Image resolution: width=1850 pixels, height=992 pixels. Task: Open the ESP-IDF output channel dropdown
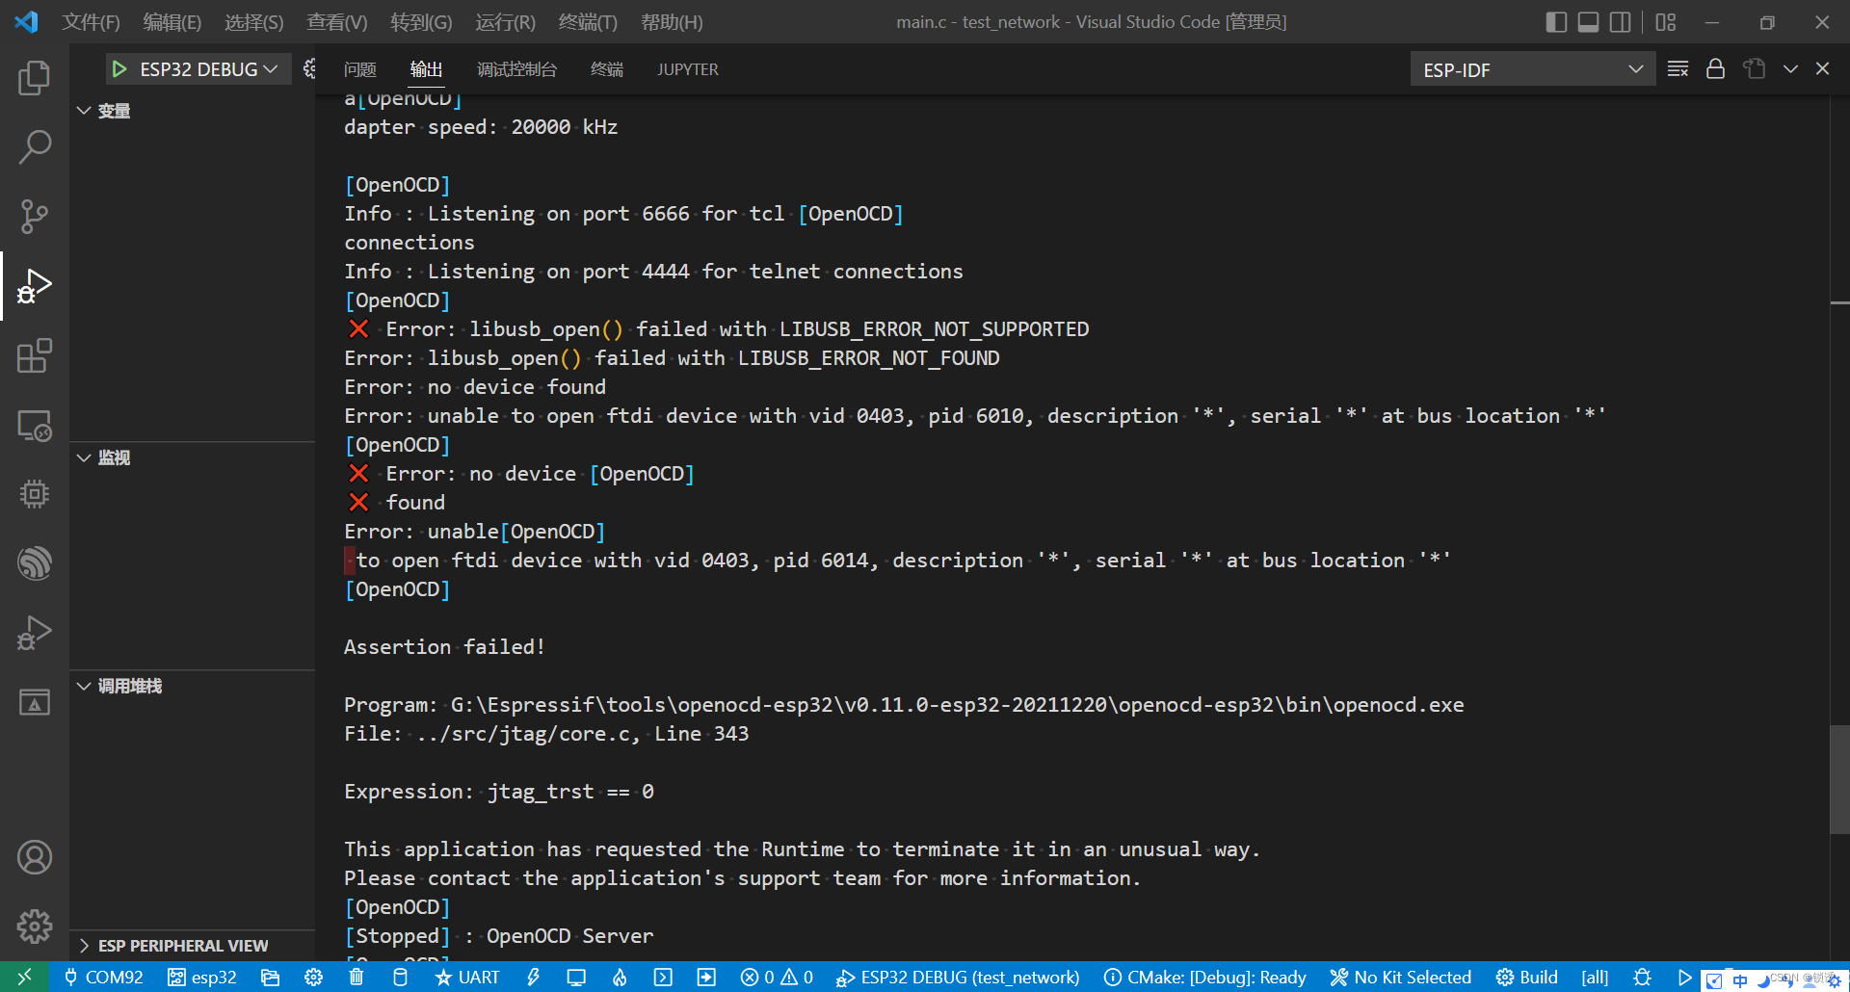(1532, 69)
